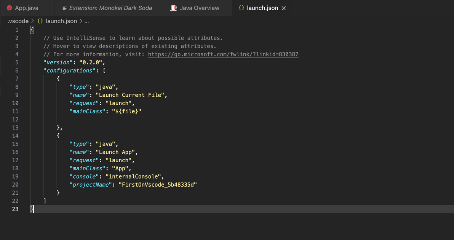The width and height of the screenshot is (454, 240).
Task: Click the Monokai Dark Soda extension tab icon
Action: [x=64, y=8]
